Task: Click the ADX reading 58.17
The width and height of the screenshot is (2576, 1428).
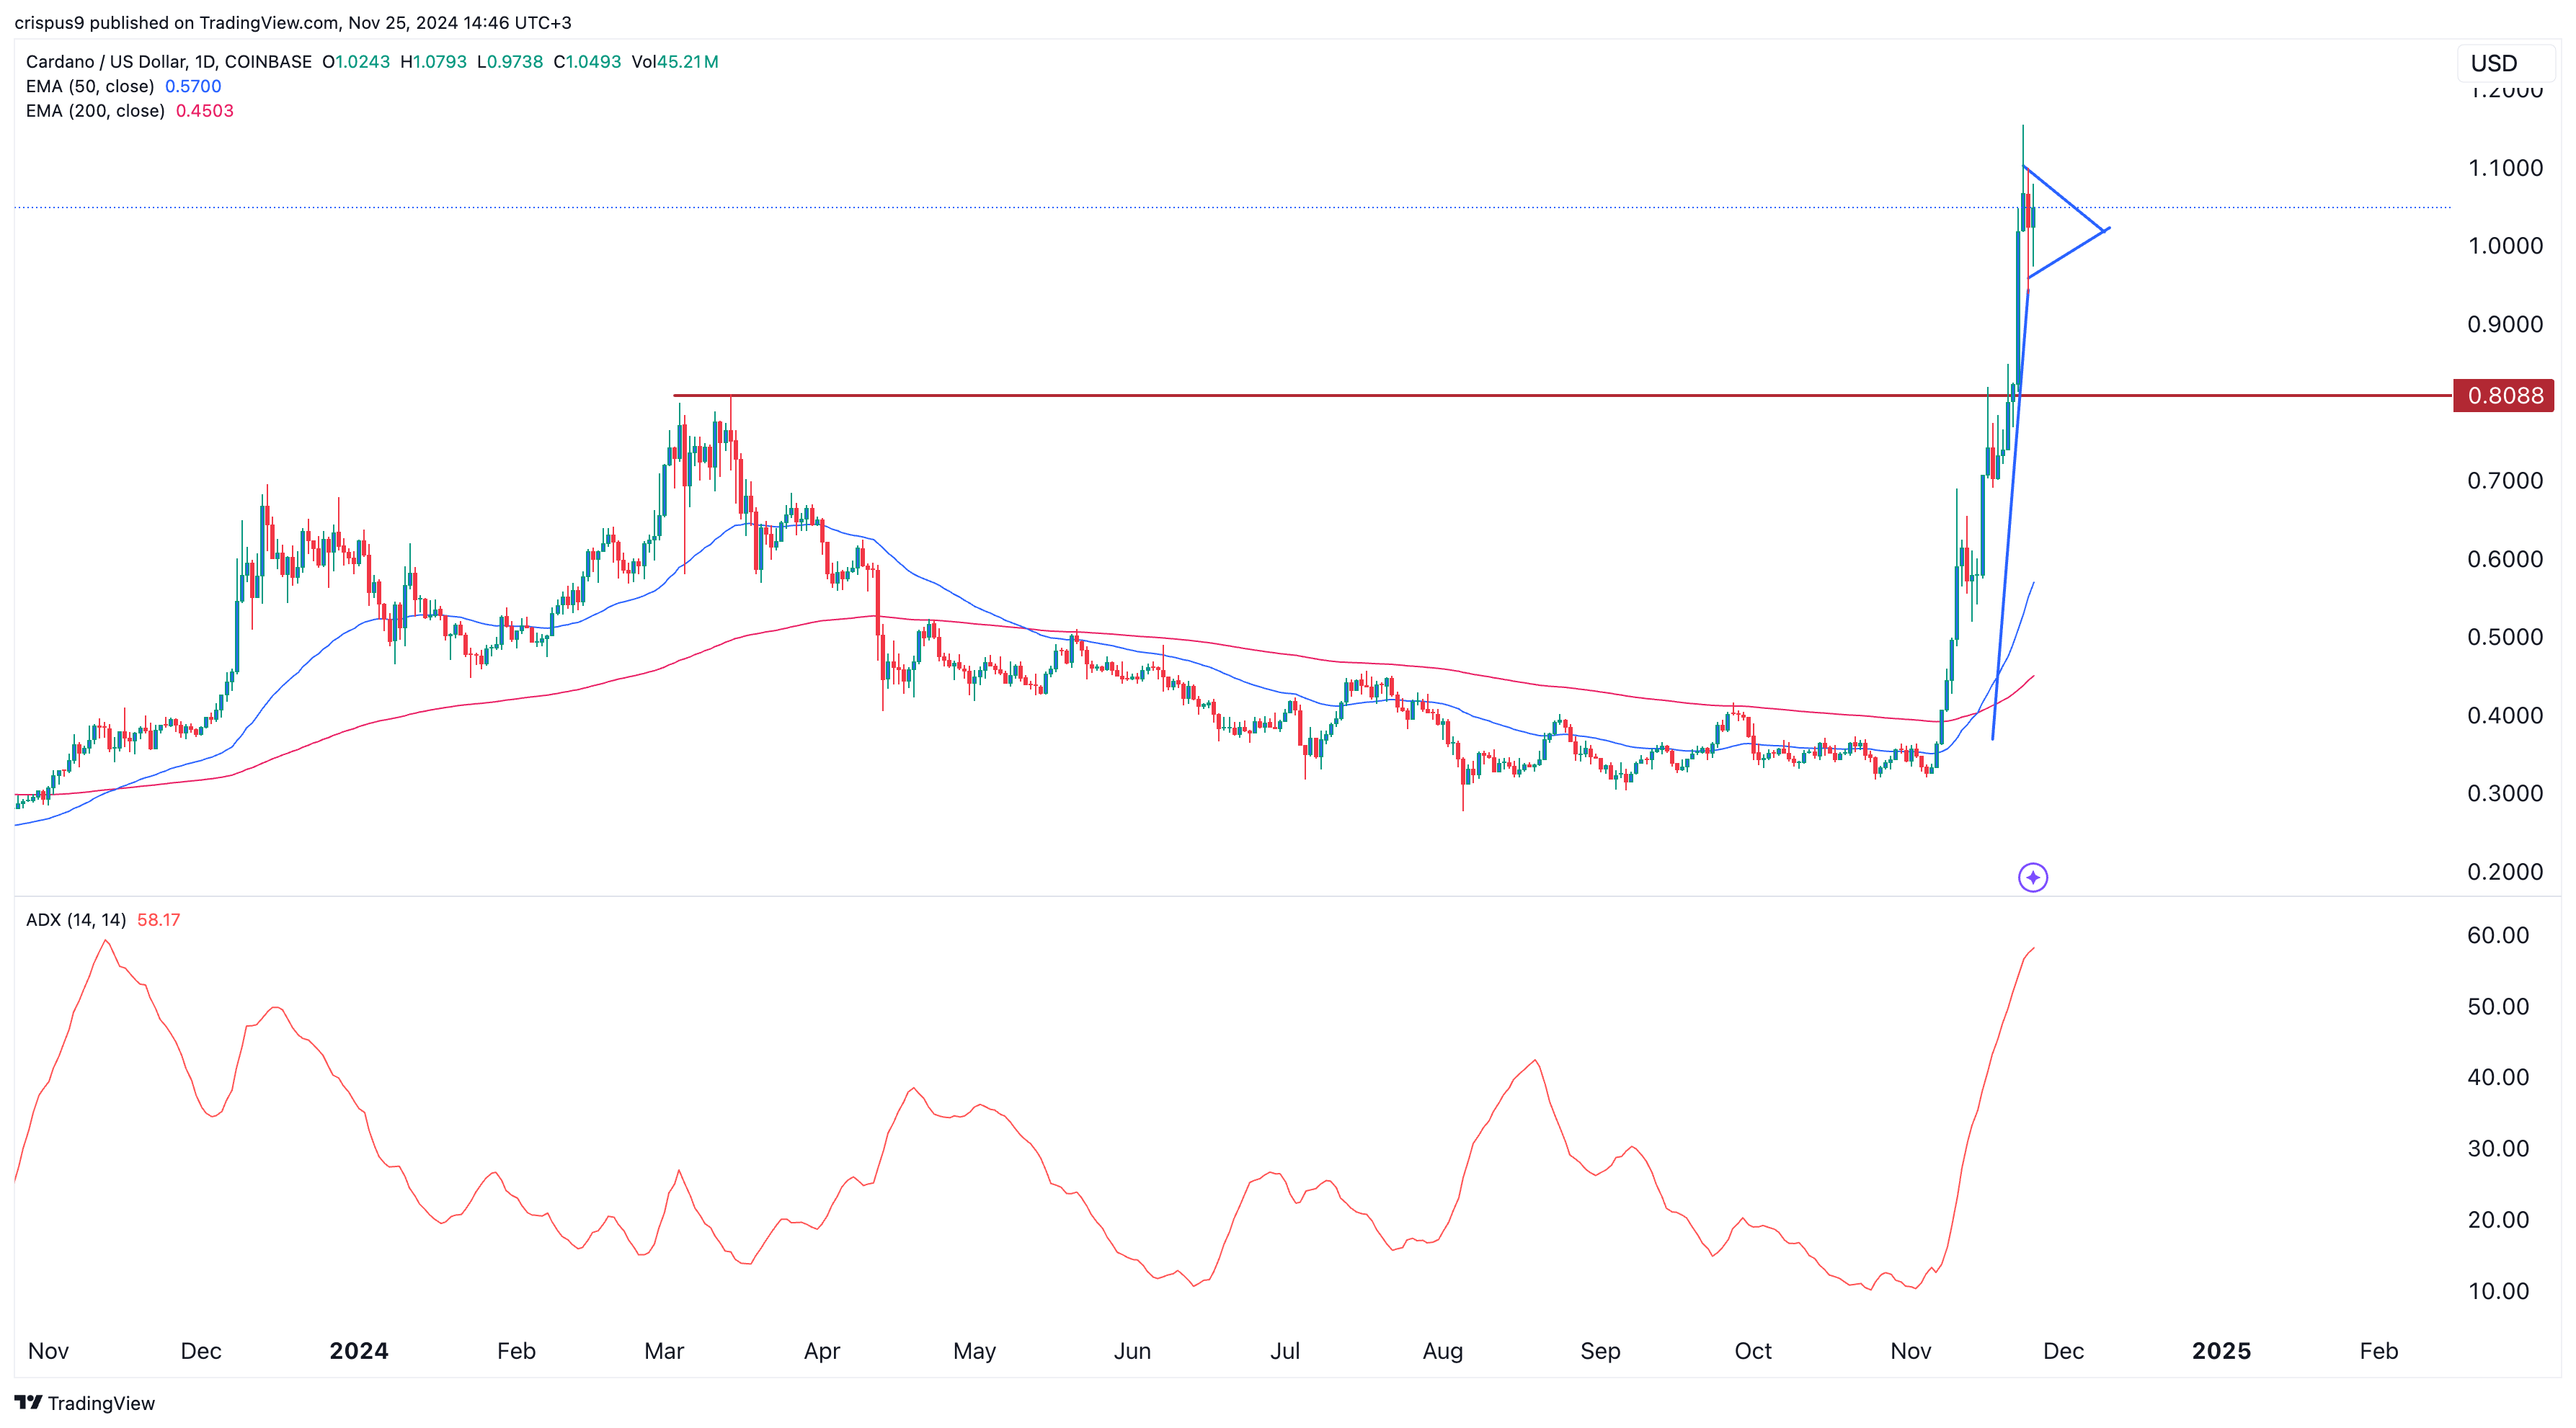Action: [159, 919]
